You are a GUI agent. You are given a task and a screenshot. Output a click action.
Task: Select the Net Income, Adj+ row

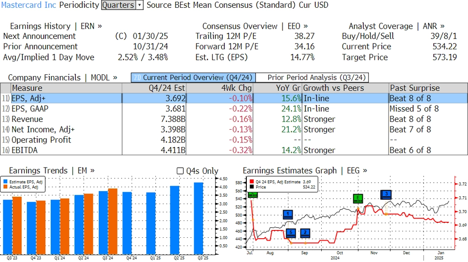pos(234,130)
